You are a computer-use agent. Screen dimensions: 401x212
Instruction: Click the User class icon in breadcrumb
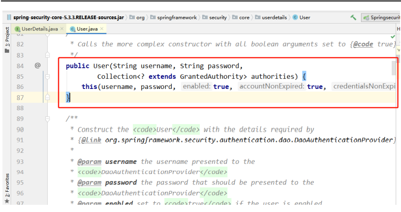[295, 17]
